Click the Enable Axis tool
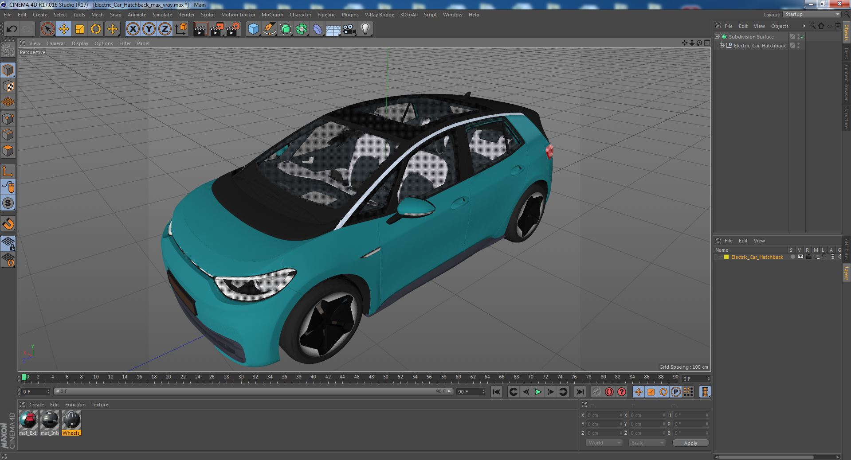The image size is (851, 460). 8,171
